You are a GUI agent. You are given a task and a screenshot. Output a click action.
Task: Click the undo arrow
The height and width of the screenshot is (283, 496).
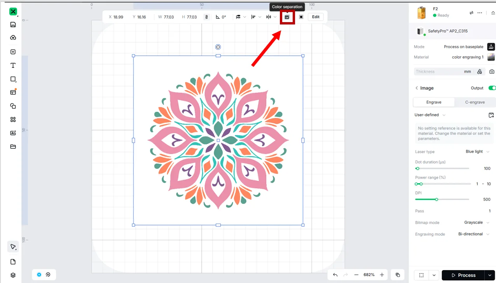[335, 275]
